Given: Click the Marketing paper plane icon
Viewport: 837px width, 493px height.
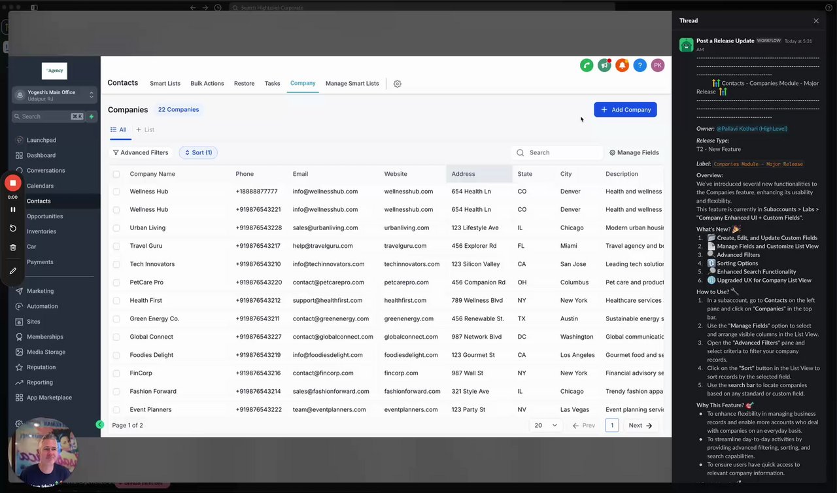Looking at the screenshot, I should pos(20,291).
